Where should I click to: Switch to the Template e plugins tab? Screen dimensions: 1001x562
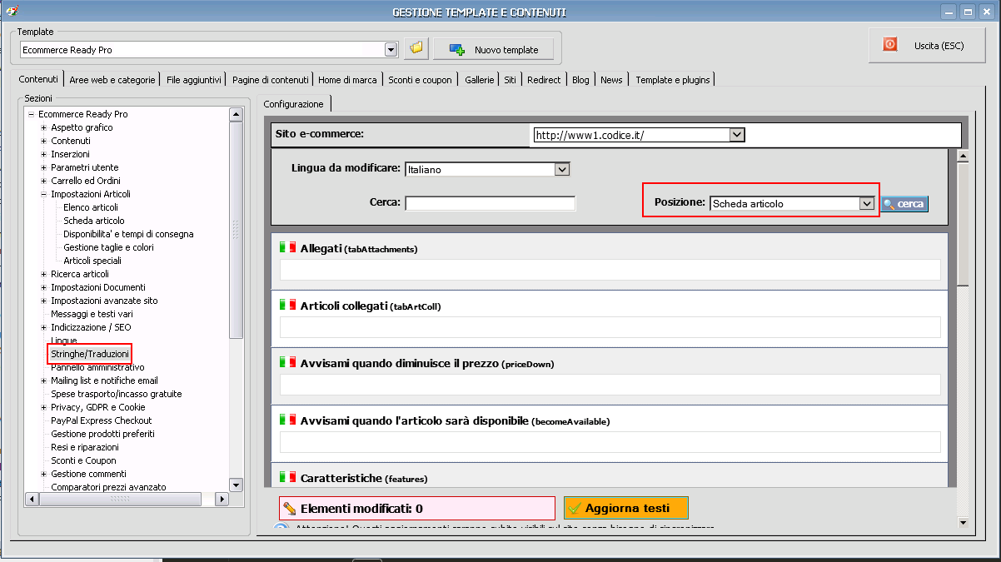[673, 80]
